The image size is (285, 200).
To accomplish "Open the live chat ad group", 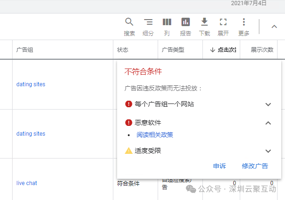I will (27, 183).
